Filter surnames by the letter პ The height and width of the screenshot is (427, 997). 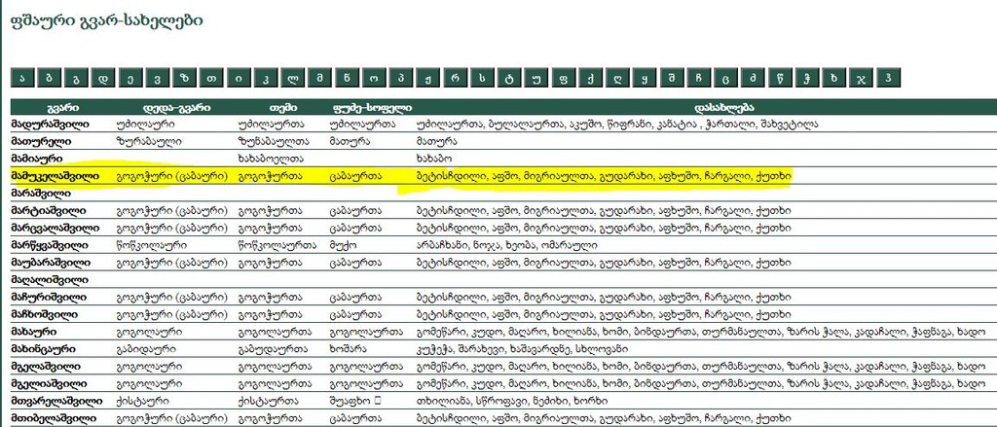(x=401, y=78)
